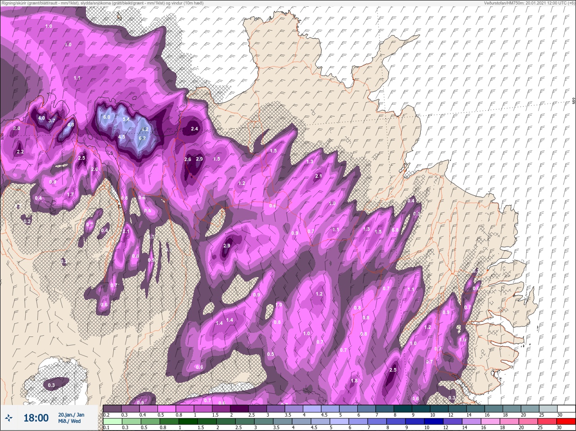This screenshot has width=576, height=431.
Task: Click the 3.7 precipitation value on the map
Action: (52, 121)
